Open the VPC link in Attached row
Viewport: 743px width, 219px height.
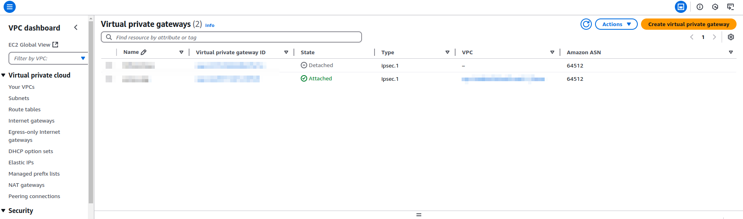click(x=503, y=79)
